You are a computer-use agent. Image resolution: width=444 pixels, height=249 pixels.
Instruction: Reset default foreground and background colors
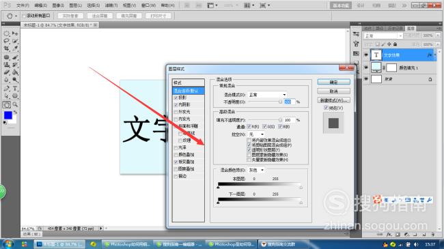5,123
